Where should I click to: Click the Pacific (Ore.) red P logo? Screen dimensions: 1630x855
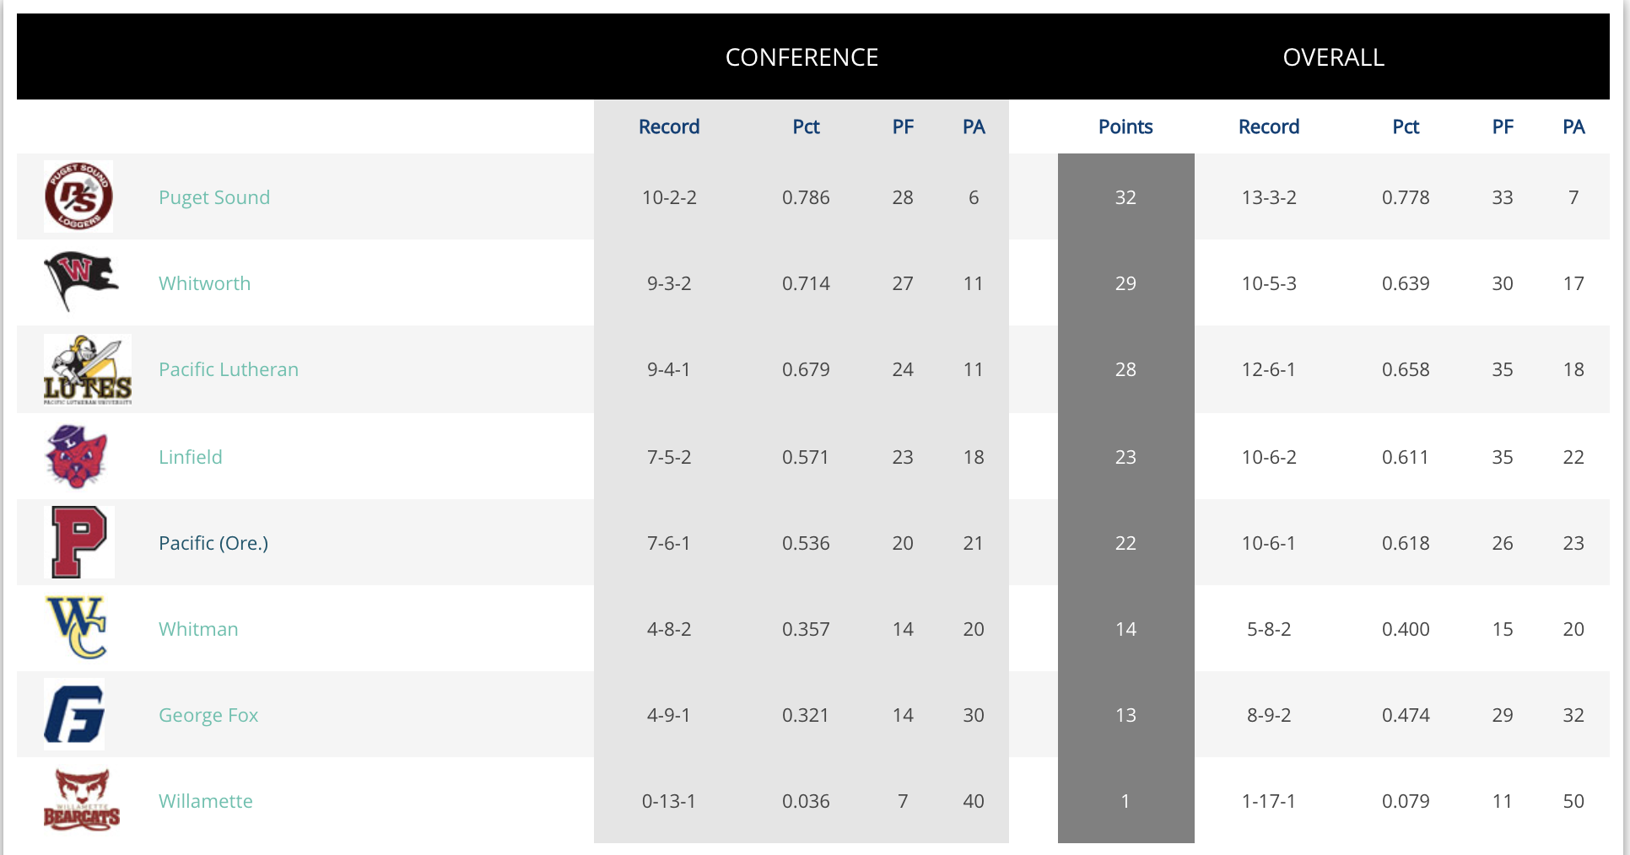point(79,542)
